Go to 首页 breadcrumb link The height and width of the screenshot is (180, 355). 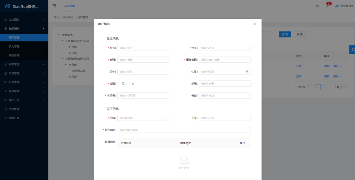56,17
